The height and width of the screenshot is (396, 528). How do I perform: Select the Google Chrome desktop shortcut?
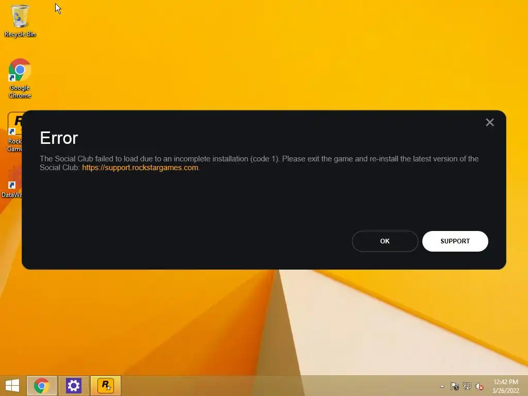[x=20, y=78]
